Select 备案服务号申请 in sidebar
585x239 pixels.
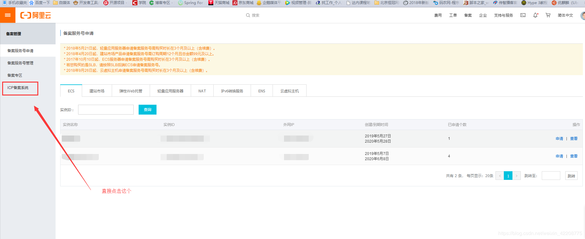pyautogui.click(x=28, y=51)
